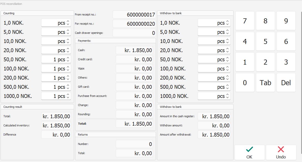Image resolution: width=302 pixels, height=162 pixels.
Task: Click From receipt no. value 6000000017
Action: tap(134, 15)
